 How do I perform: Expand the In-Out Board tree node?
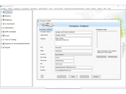[2, 24]
